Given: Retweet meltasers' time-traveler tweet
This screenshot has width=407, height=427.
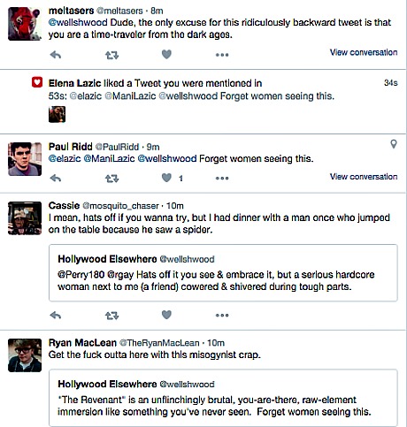Looking at the screenshot, I should coord(112,55).
